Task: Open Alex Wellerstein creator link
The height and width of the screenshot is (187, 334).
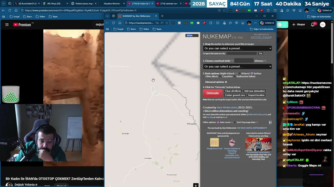Action: click(227, 108)
